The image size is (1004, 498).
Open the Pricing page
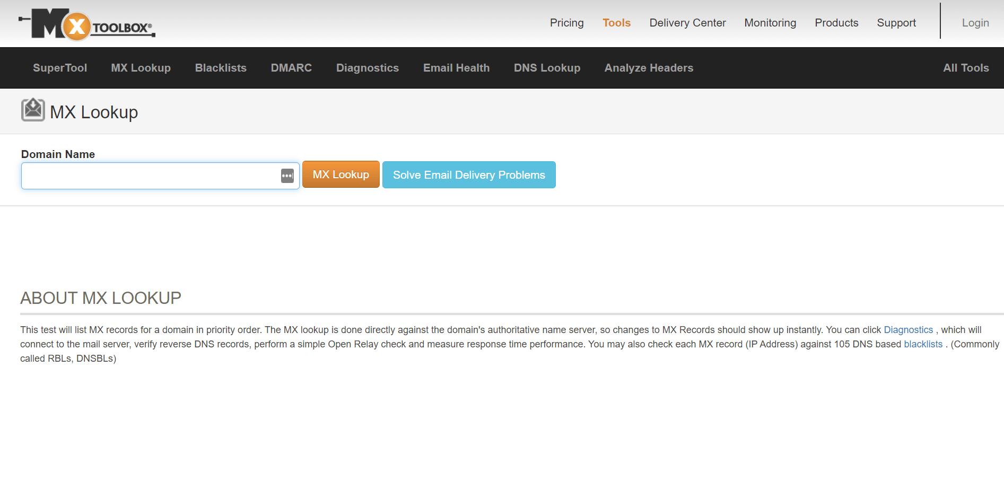click(566, 23)
